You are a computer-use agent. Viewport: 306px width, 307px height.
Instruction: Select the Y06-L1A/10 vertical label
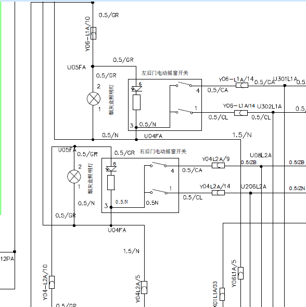click(x=87, y=34)
